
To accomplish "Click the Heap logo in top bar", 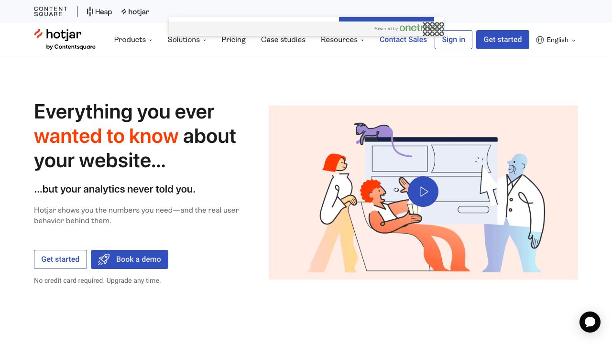I will pos(99,11).
